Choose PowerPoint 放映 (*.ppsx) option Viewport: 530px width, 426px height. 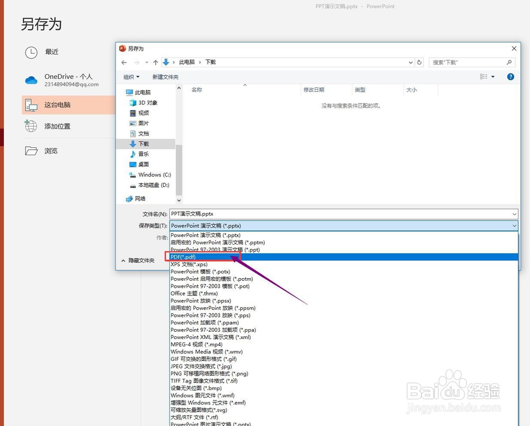point(344,300)
